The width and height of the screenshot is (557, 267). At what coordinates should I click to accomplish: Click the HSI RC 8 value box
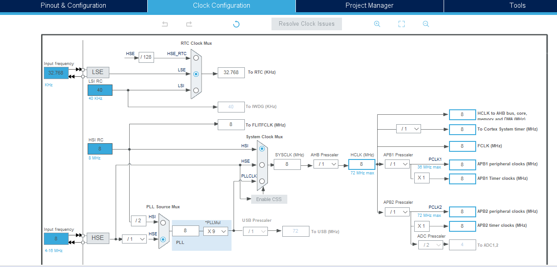(100, 149)
